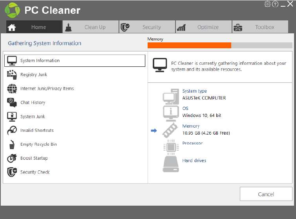
Task: Select the Empty Recycle Bin entry
Action: 75,144
